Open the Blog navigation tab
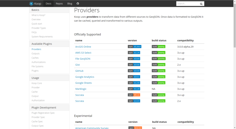 [x=70, y=4]
